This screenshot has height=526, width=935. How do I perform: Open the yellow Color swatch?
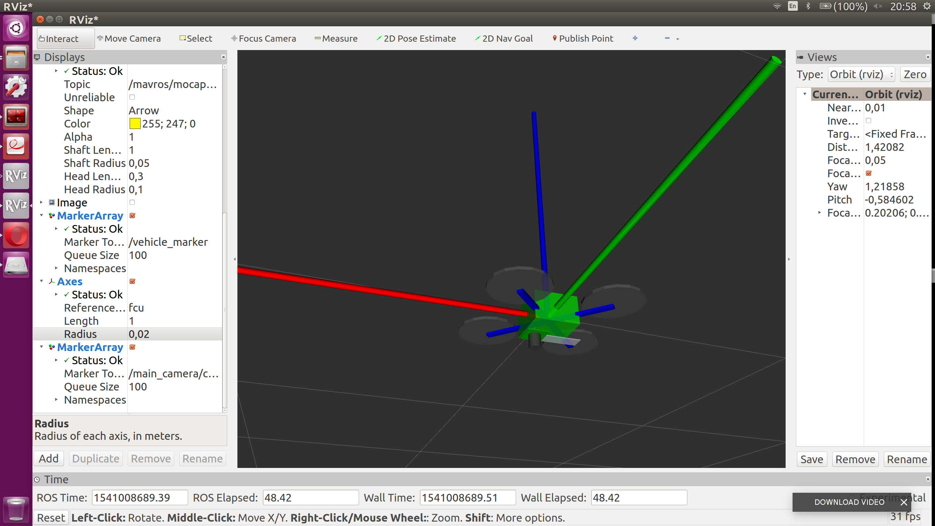[x=135, y=123]
